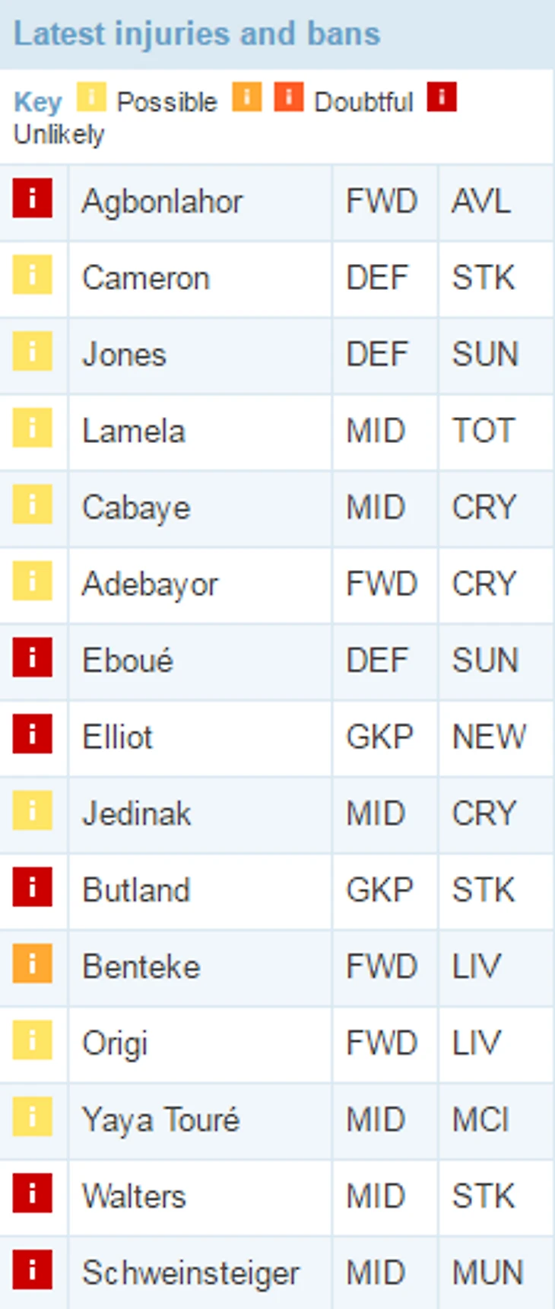
Task: Click red info icon for Schweinsteiger
Action: click(x=32, y=1269)
